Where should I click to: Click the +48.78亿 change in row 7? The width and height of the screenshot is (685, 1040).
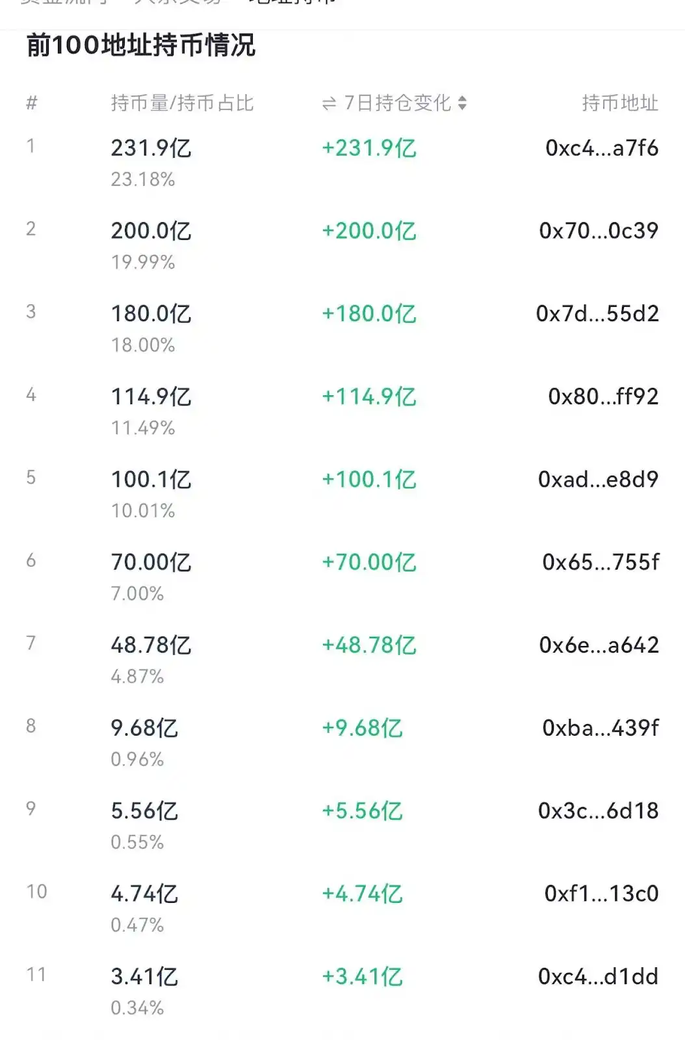click(x=368, y=645)
